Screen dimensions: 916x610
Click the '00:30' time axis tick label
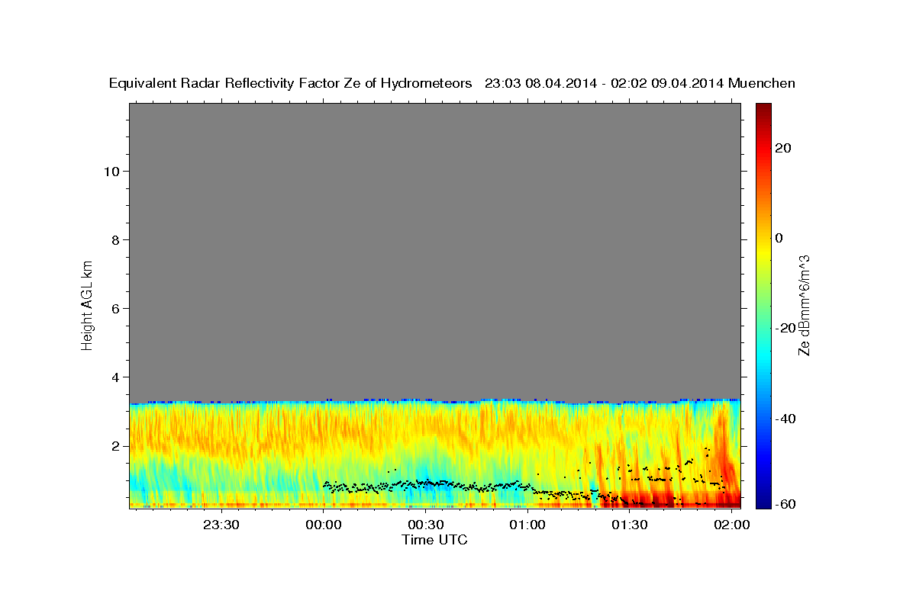426,525
